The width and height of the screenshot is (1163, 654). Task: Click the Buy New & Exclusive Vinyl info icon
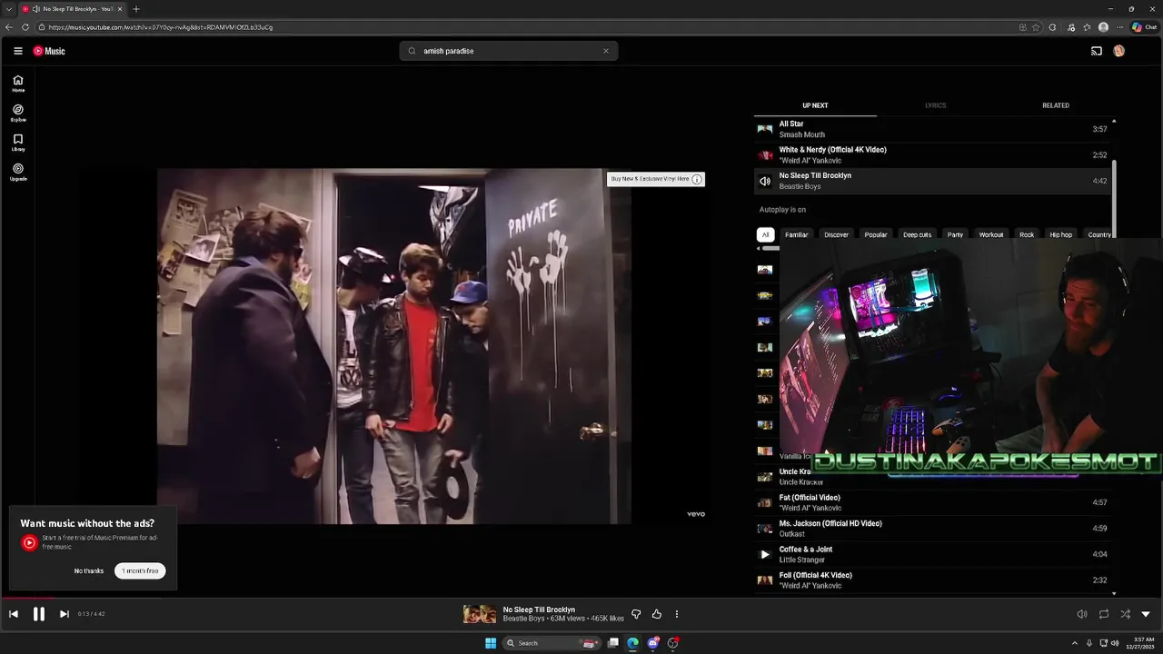pos(697,179)
